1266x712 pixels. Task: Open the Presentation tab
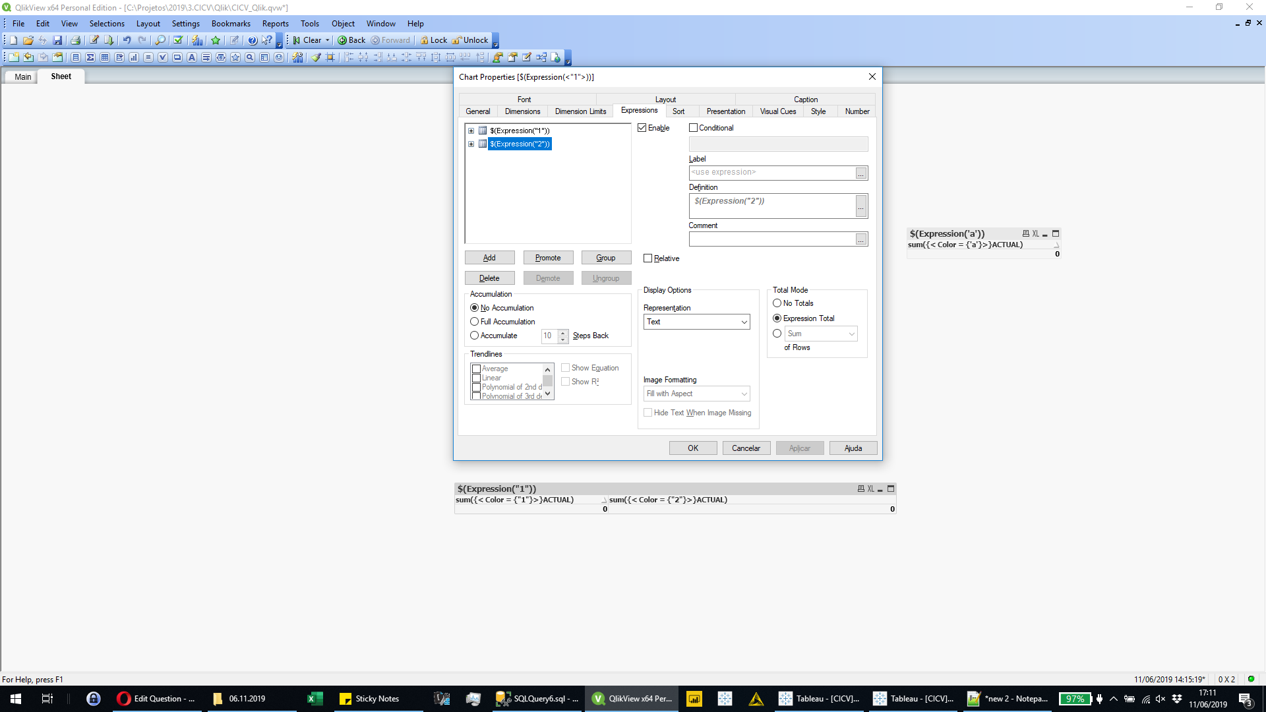tap(725, 111)
